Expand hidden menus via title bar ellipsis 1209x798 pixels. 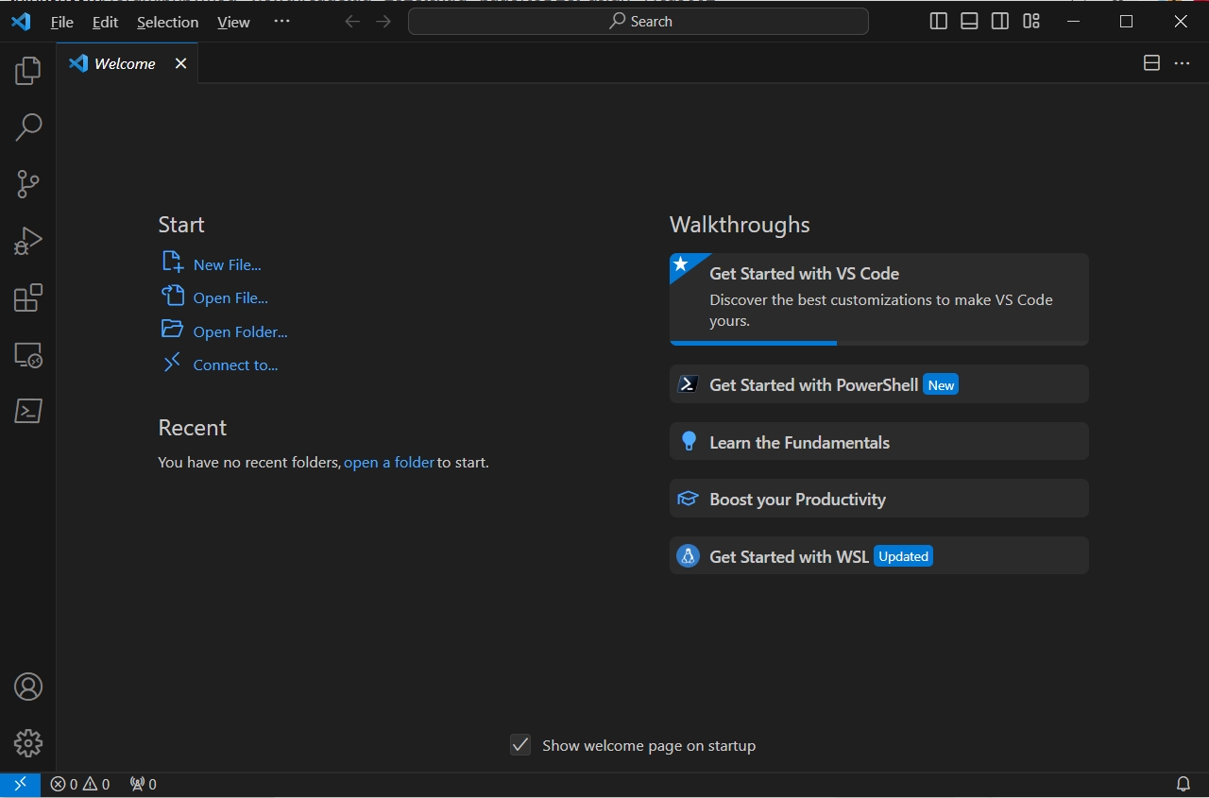(281, 21)
